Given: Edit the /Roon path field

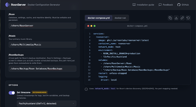Looking at the screenshot, I should tap(42, 26).
